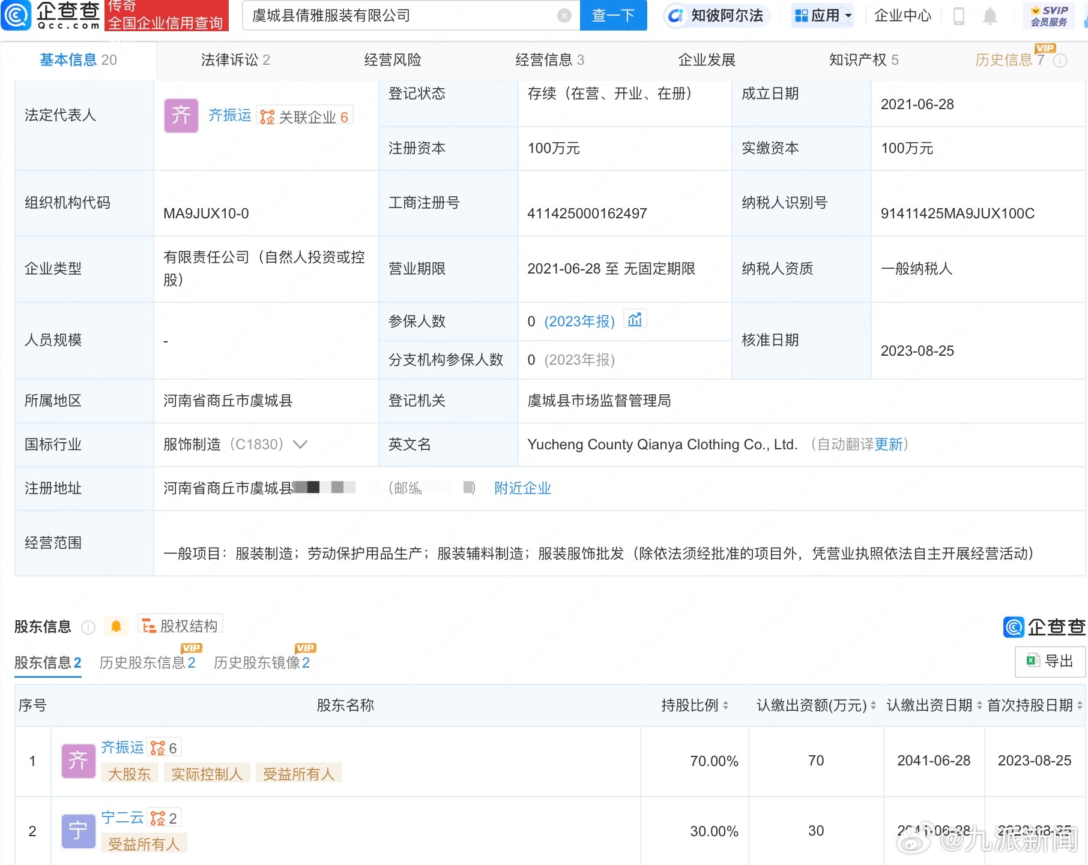The height and width of the screenshot is (865, 1088).
Task: Switch to 经营信息 tab
Action: point(549,60)
